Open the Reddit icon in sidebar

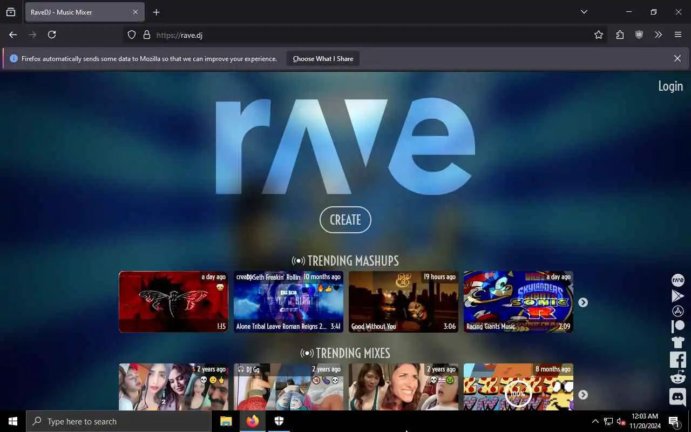pyautogui.click(x=678, y=377)
